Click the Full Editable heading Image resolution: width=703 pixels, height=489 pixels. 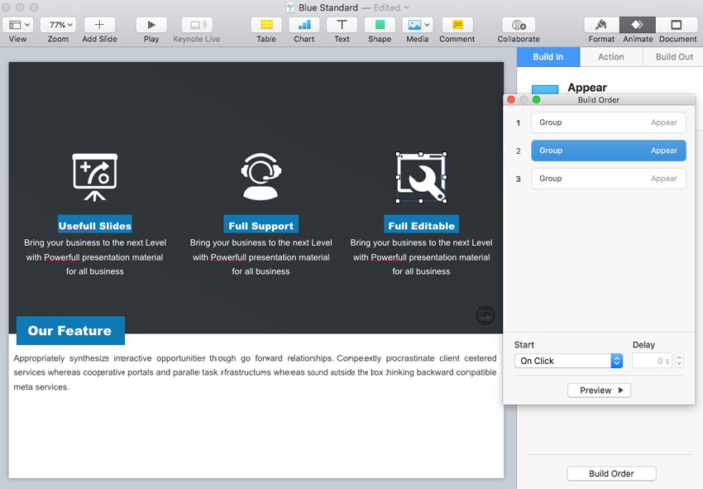(422, 224)
